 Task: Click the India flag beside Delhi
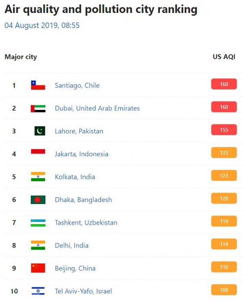tap(38, 245)
